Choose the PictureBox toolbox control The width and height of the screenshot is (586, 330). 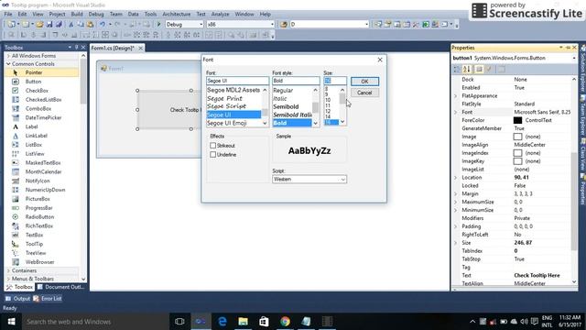38,199
